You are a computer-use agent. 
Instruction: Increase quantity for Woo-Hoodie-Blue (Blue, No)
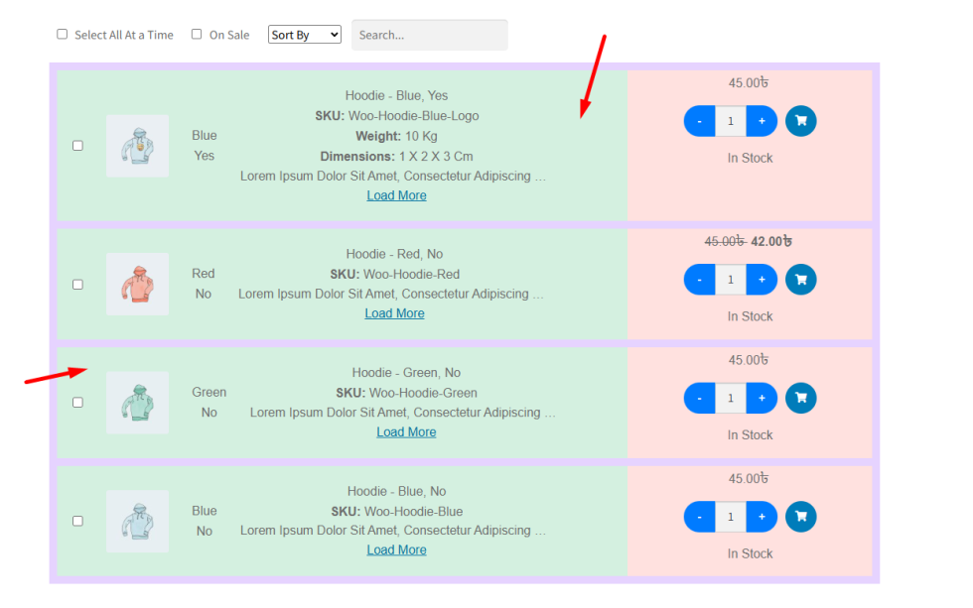(762, 517)
